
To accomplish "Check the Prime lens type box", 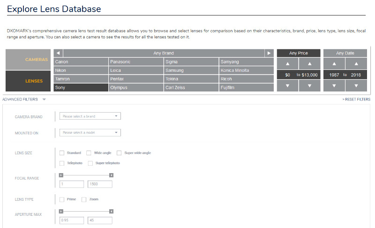I will [x=62, y=199].
